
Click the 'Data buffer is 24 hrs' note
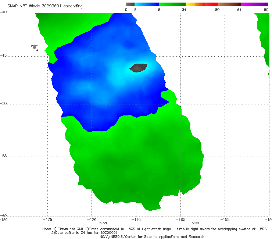(84, 233)
